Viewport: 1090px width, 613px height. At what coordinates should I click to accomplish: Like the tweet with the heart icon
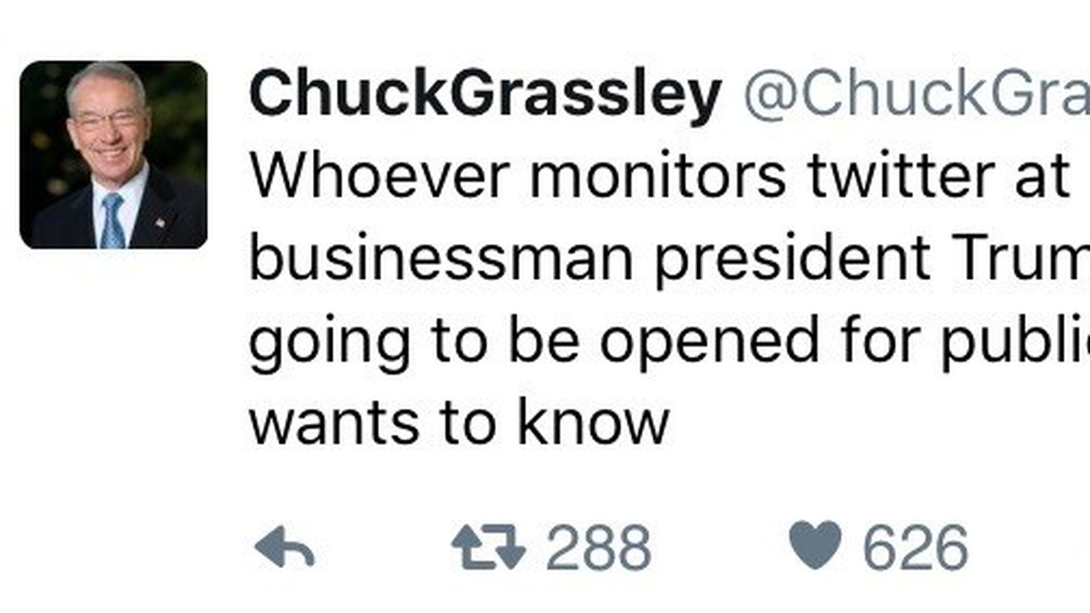(x=816, y=545)
